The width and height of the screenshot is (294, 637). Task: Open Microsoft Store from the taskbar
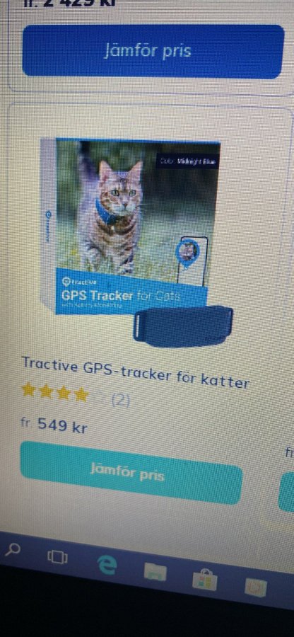tap(206, 580)
